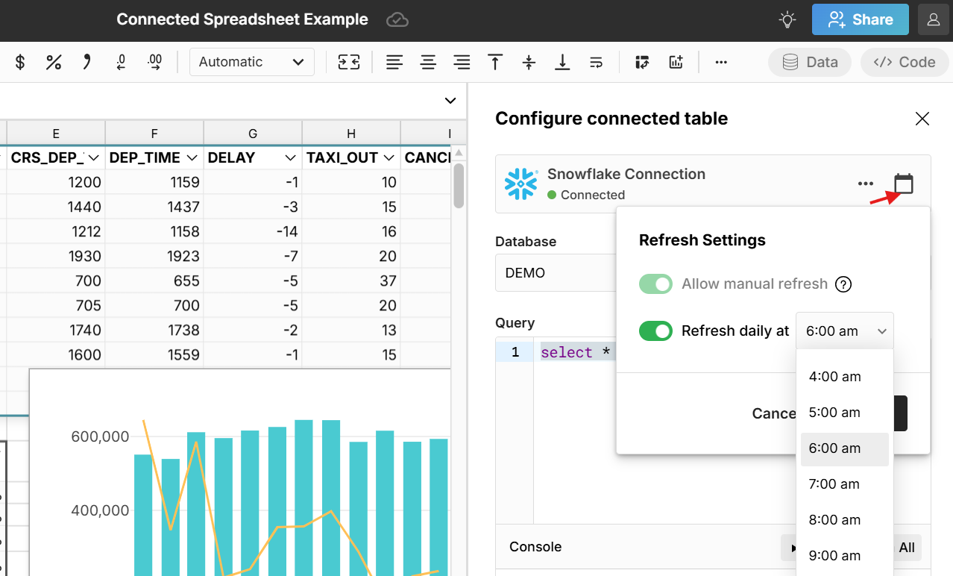The image size is (953, 576).
Task: Disable Allow manual refresh
Action: pos(655,284)
